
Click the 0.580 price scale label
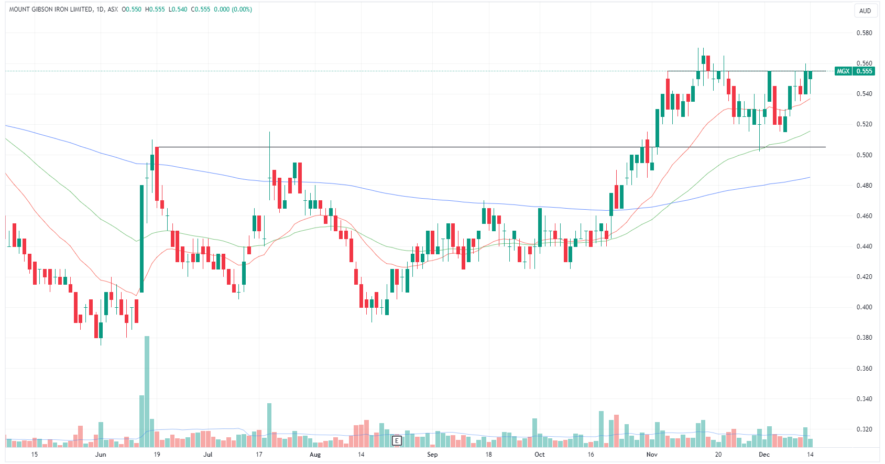click(864, 33)
